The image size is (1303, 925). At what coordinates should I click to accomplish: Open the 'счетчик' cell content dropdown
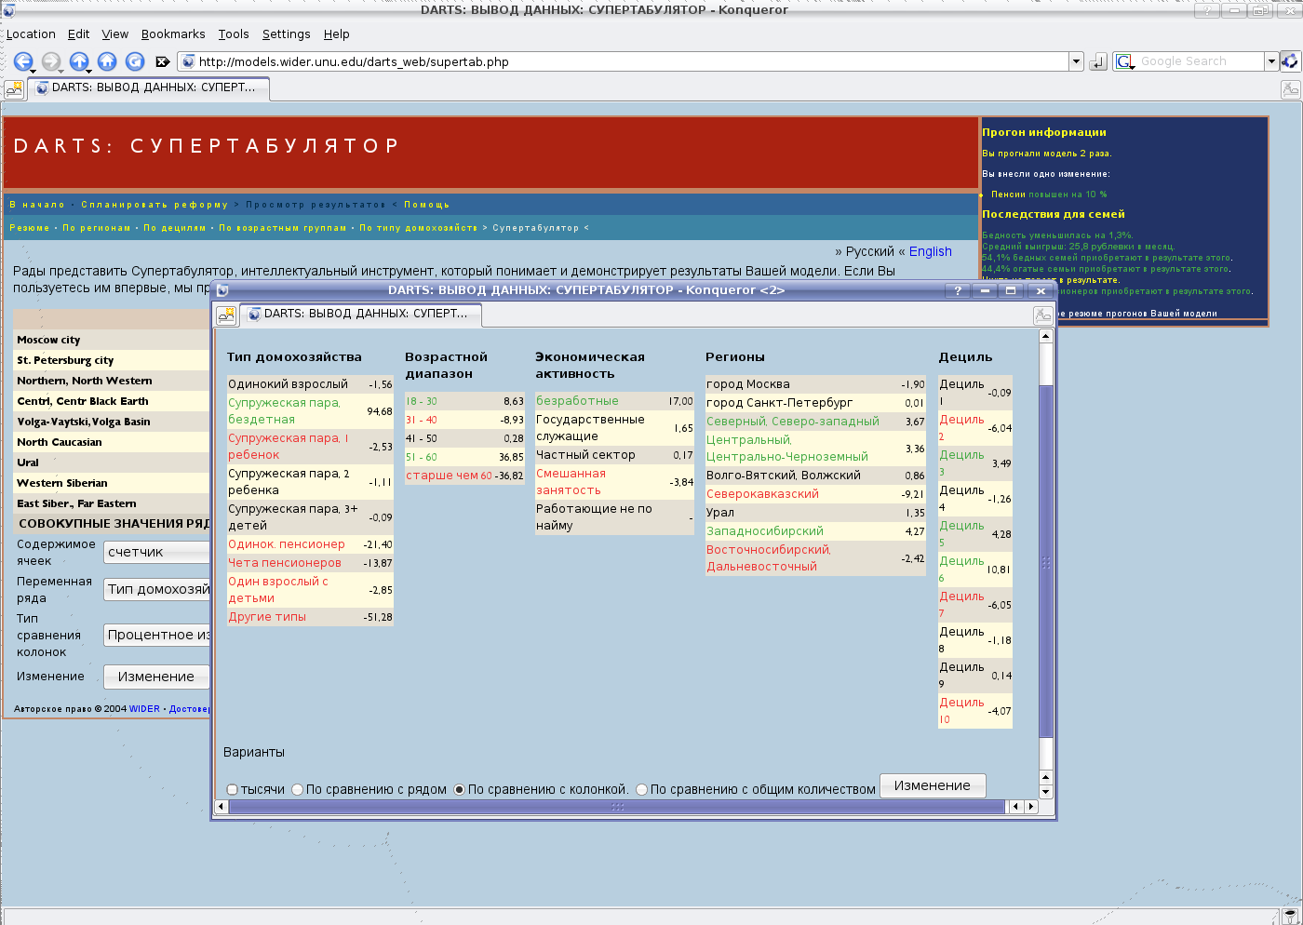[156, 552]
